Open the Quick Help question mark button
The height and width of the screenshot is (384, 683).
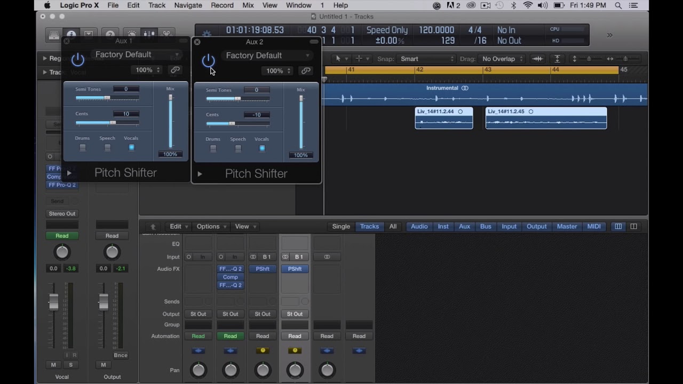(x=110, y=35)
